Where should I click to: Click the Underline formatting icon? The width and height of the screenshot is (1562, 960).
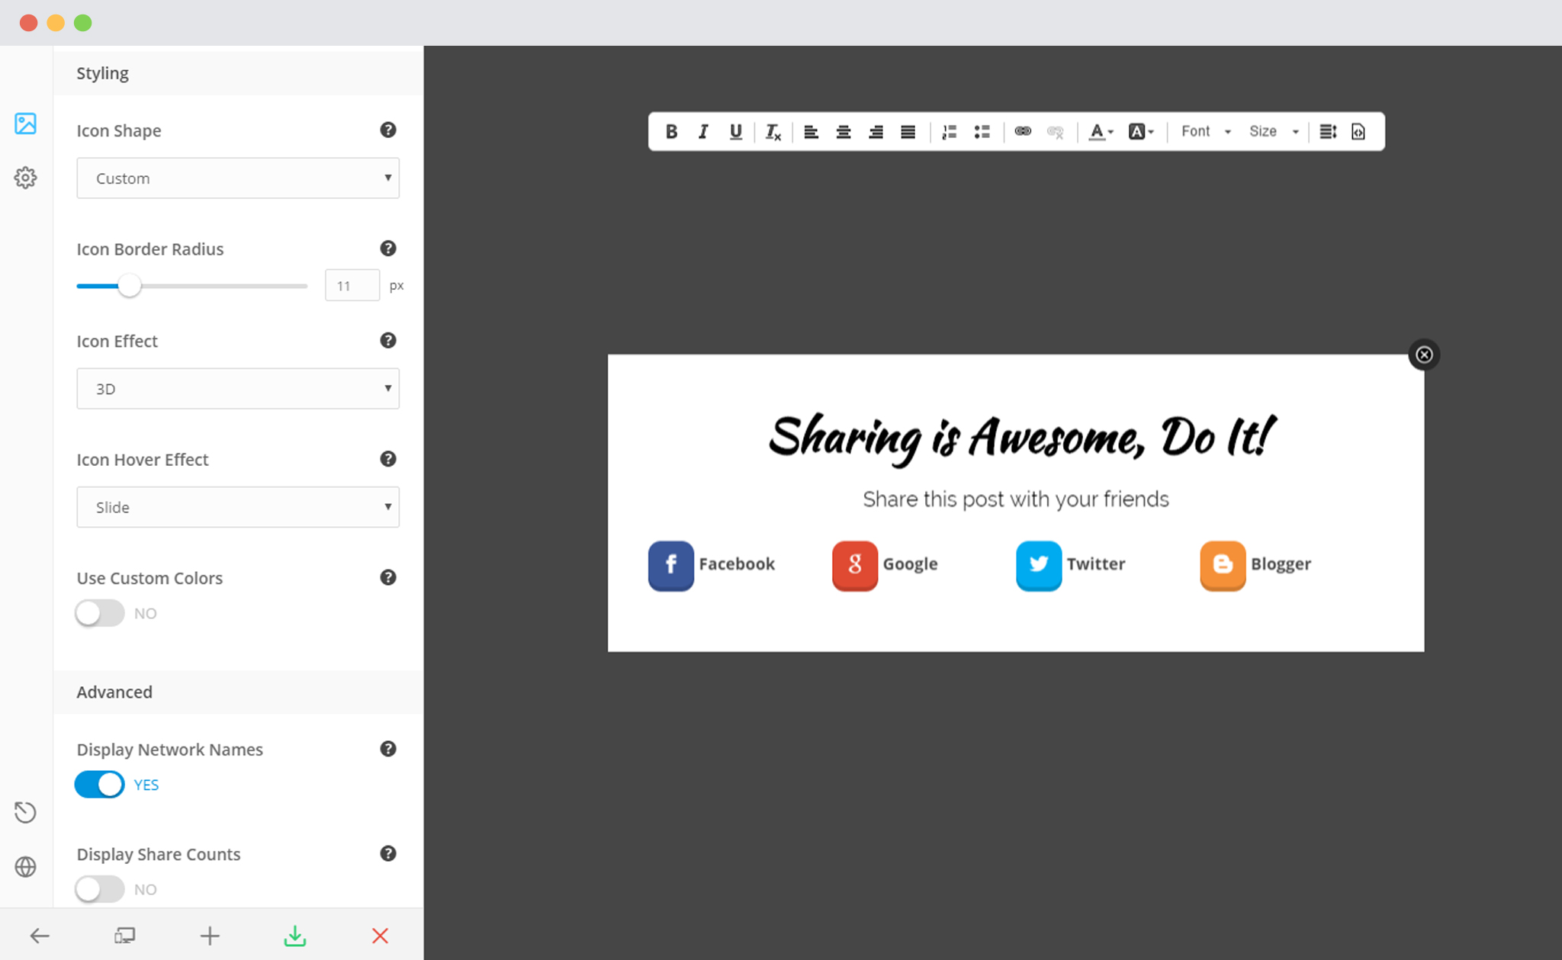735,130
